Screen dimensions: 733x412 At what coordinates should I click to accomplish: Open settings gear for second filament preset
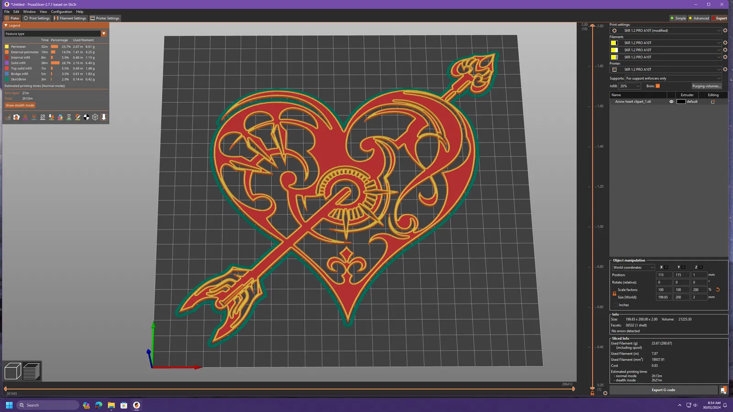pyautogui.click(x=725, y=50)
